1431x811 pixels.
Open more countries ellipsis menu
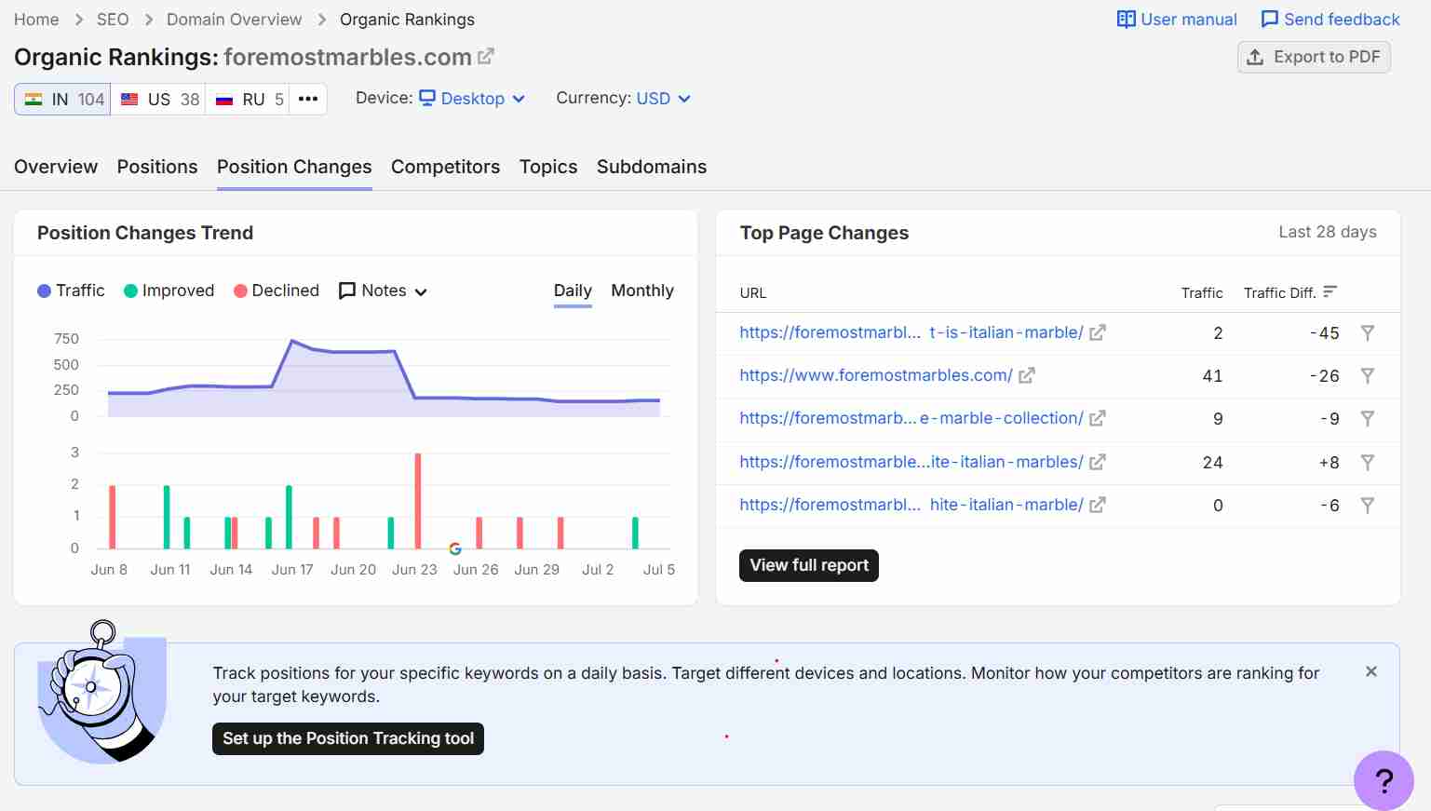pos(308,99)
